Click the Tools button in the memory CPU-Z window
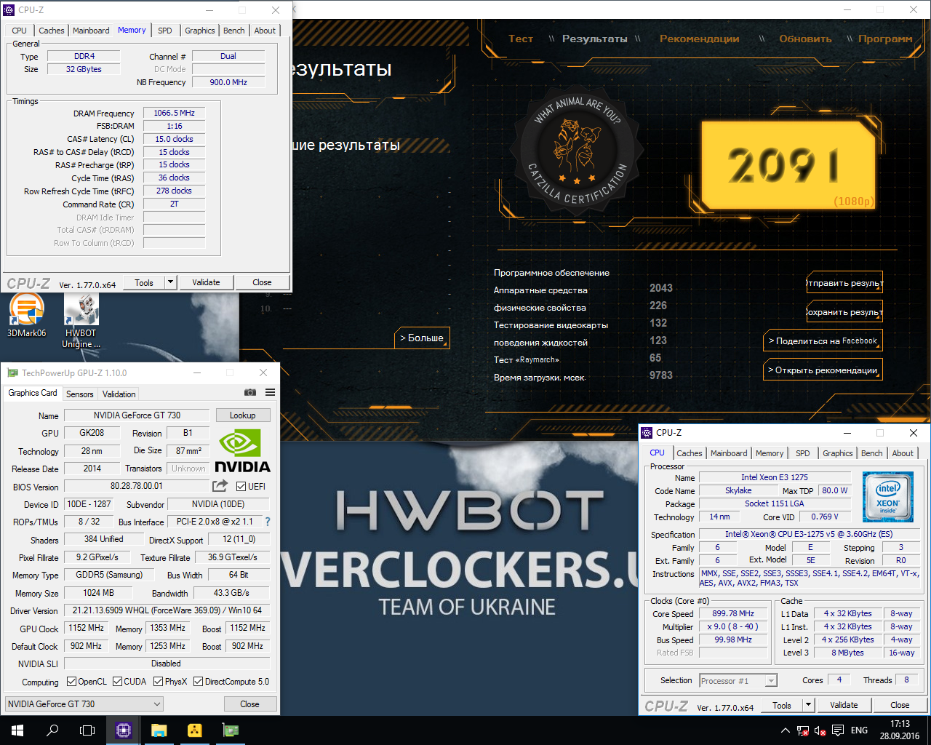This screenshot has width=931, height=745. tap(144, 282)
